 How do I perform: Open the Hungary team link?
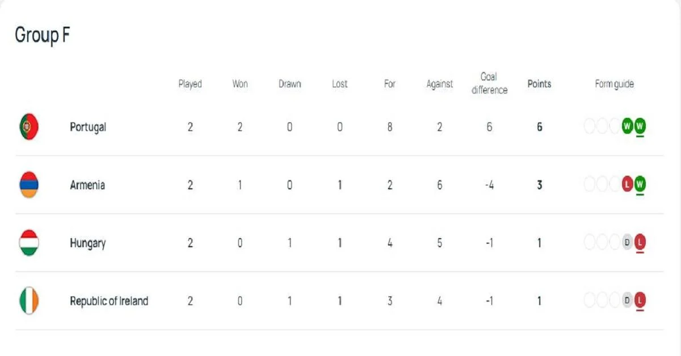coord(88,243)
